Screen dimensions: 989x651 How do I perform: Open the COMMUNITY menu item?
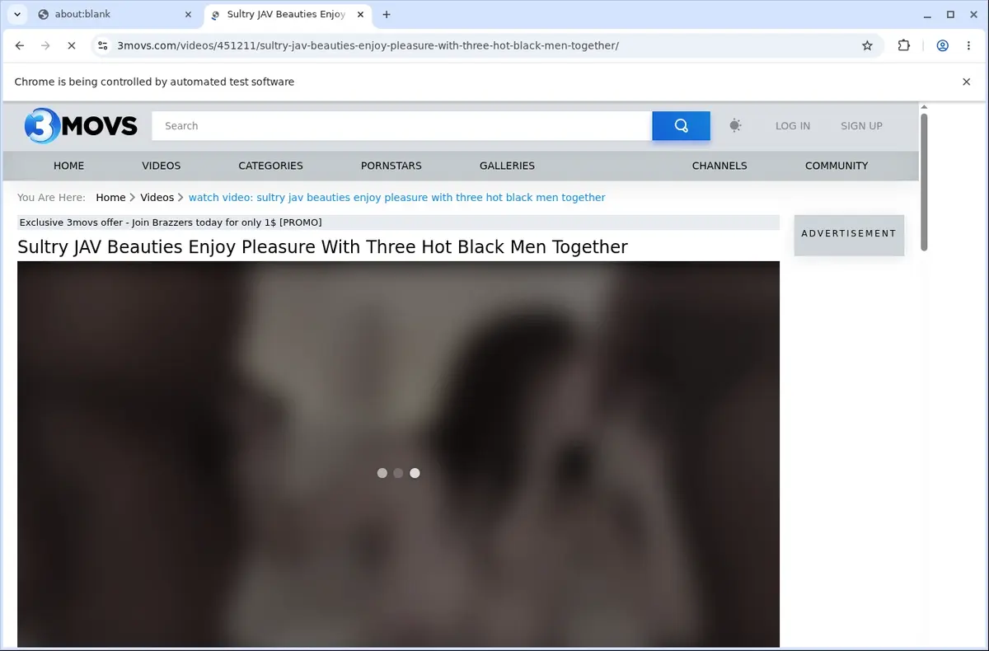pyautogui.click(x=837, y=166)
